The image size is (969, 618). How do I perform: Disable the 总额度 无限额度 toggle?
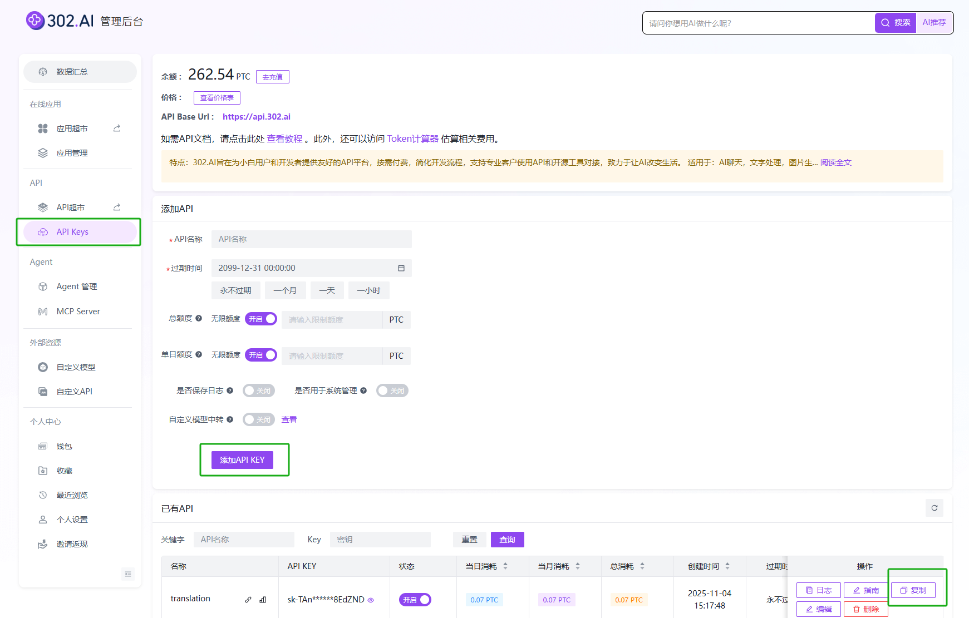[x=260, y=319]
